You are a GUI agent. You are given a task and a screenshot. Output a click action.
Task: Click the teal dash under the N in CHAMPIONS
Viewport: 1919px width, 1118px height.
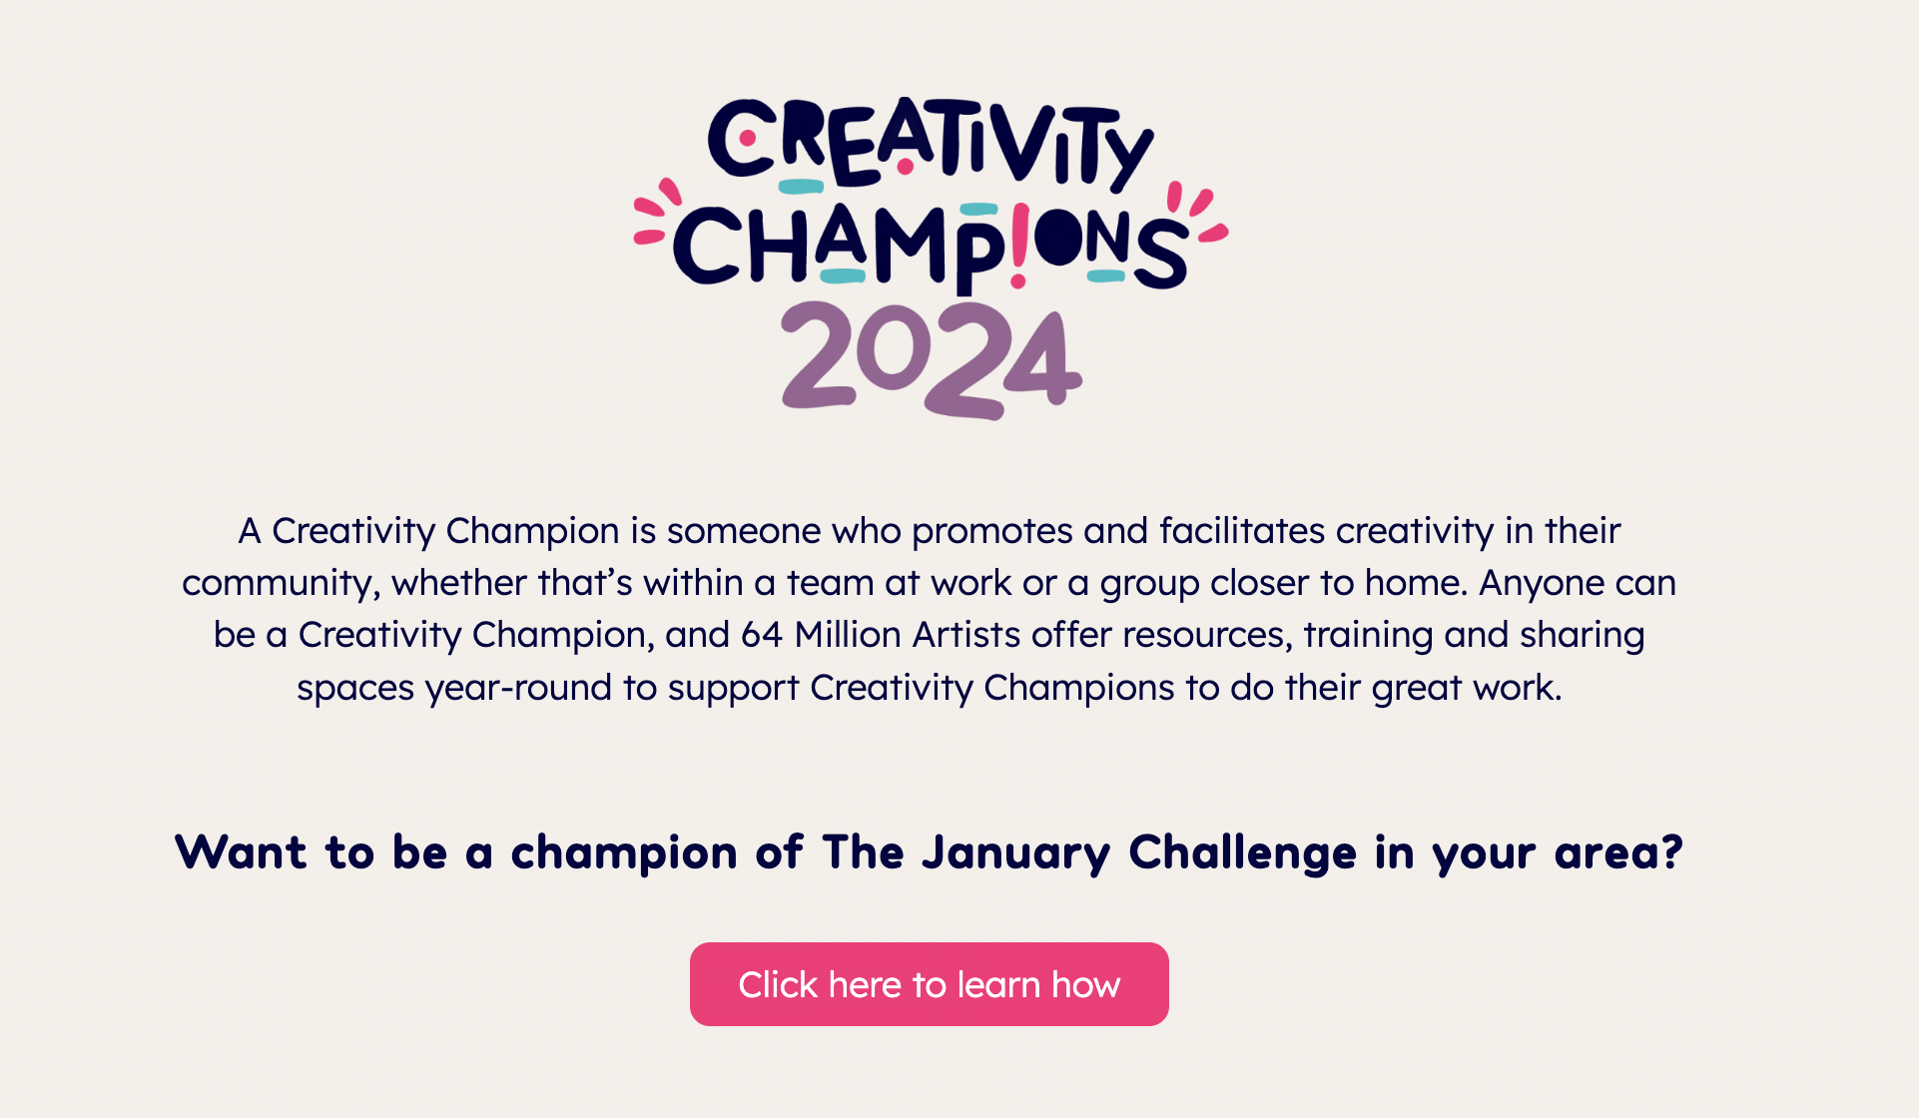tap(1105, 276)
